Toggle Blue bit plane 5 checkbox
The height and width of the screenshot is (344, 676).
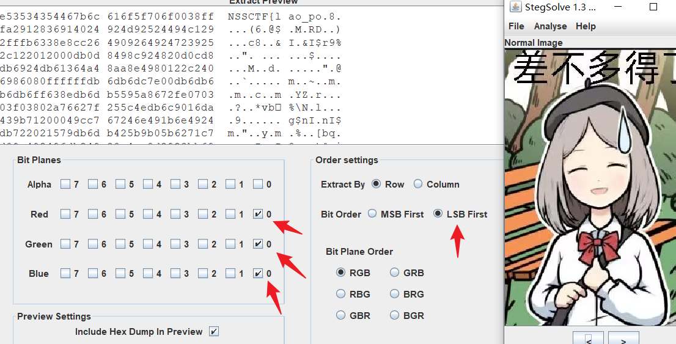(x=120, y=273)
